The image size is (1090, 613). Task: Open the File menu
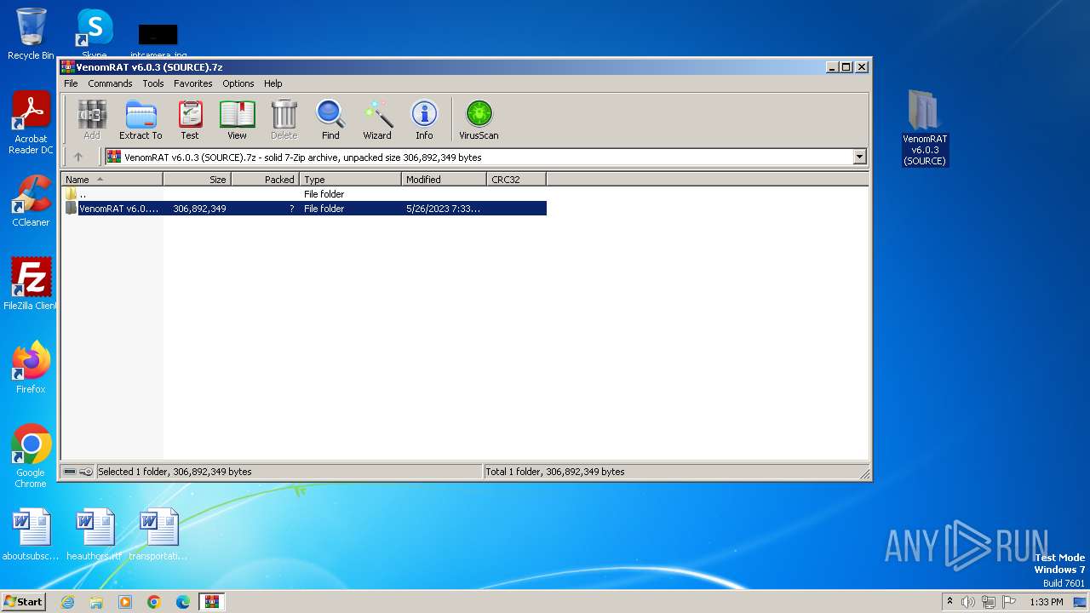(x=71, y=83)
